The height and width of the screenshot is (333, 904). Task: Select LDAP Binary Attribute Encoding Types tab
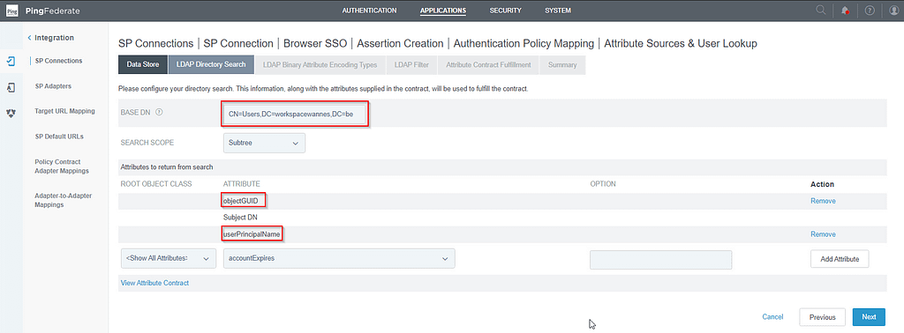pyautogui.click(x=320, y=65)
